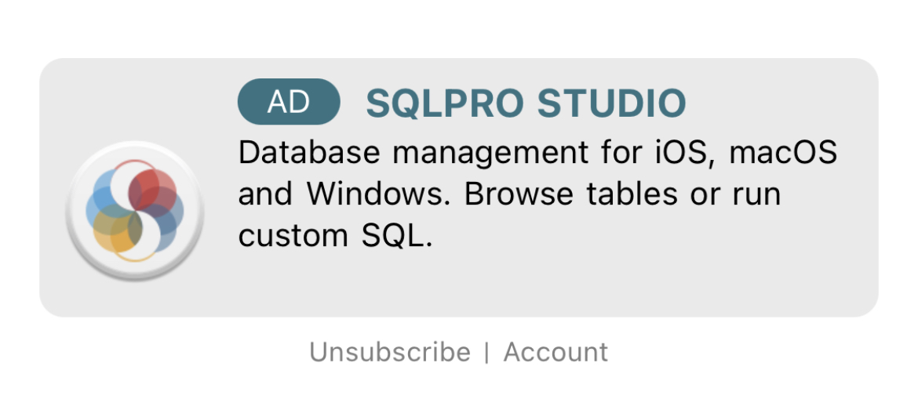The image size is (918, 410).
Task: Click the SQLPro Studio app icon
Action: [135, 211]
